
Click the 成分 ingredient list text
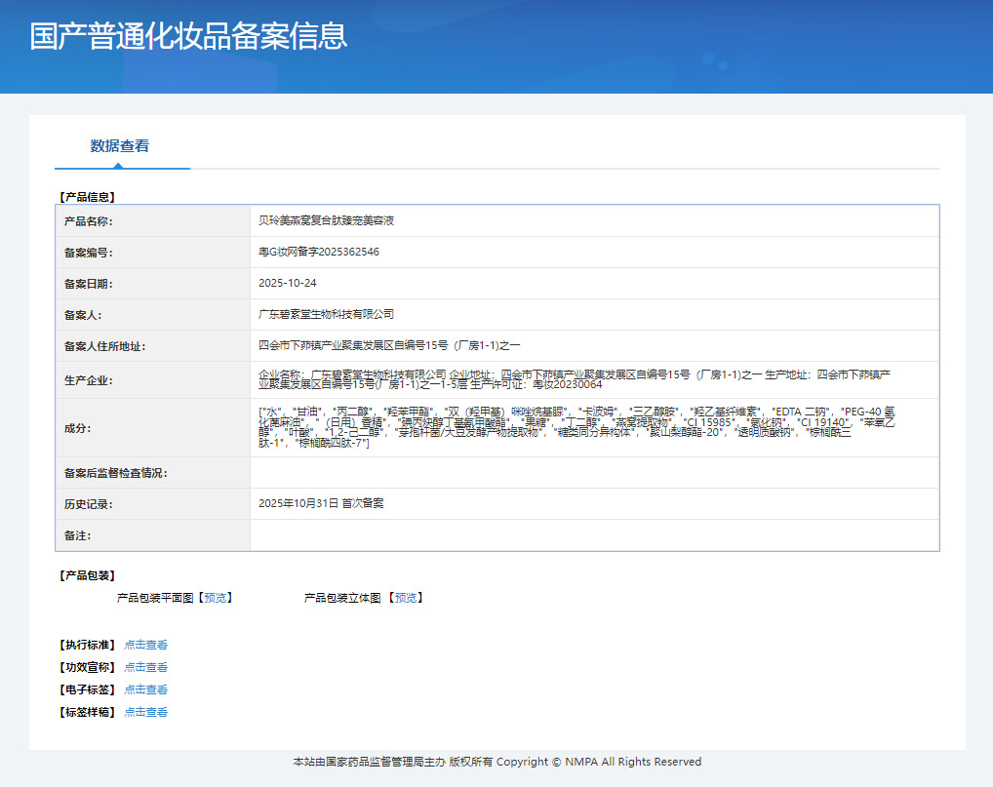click(576, 427)
